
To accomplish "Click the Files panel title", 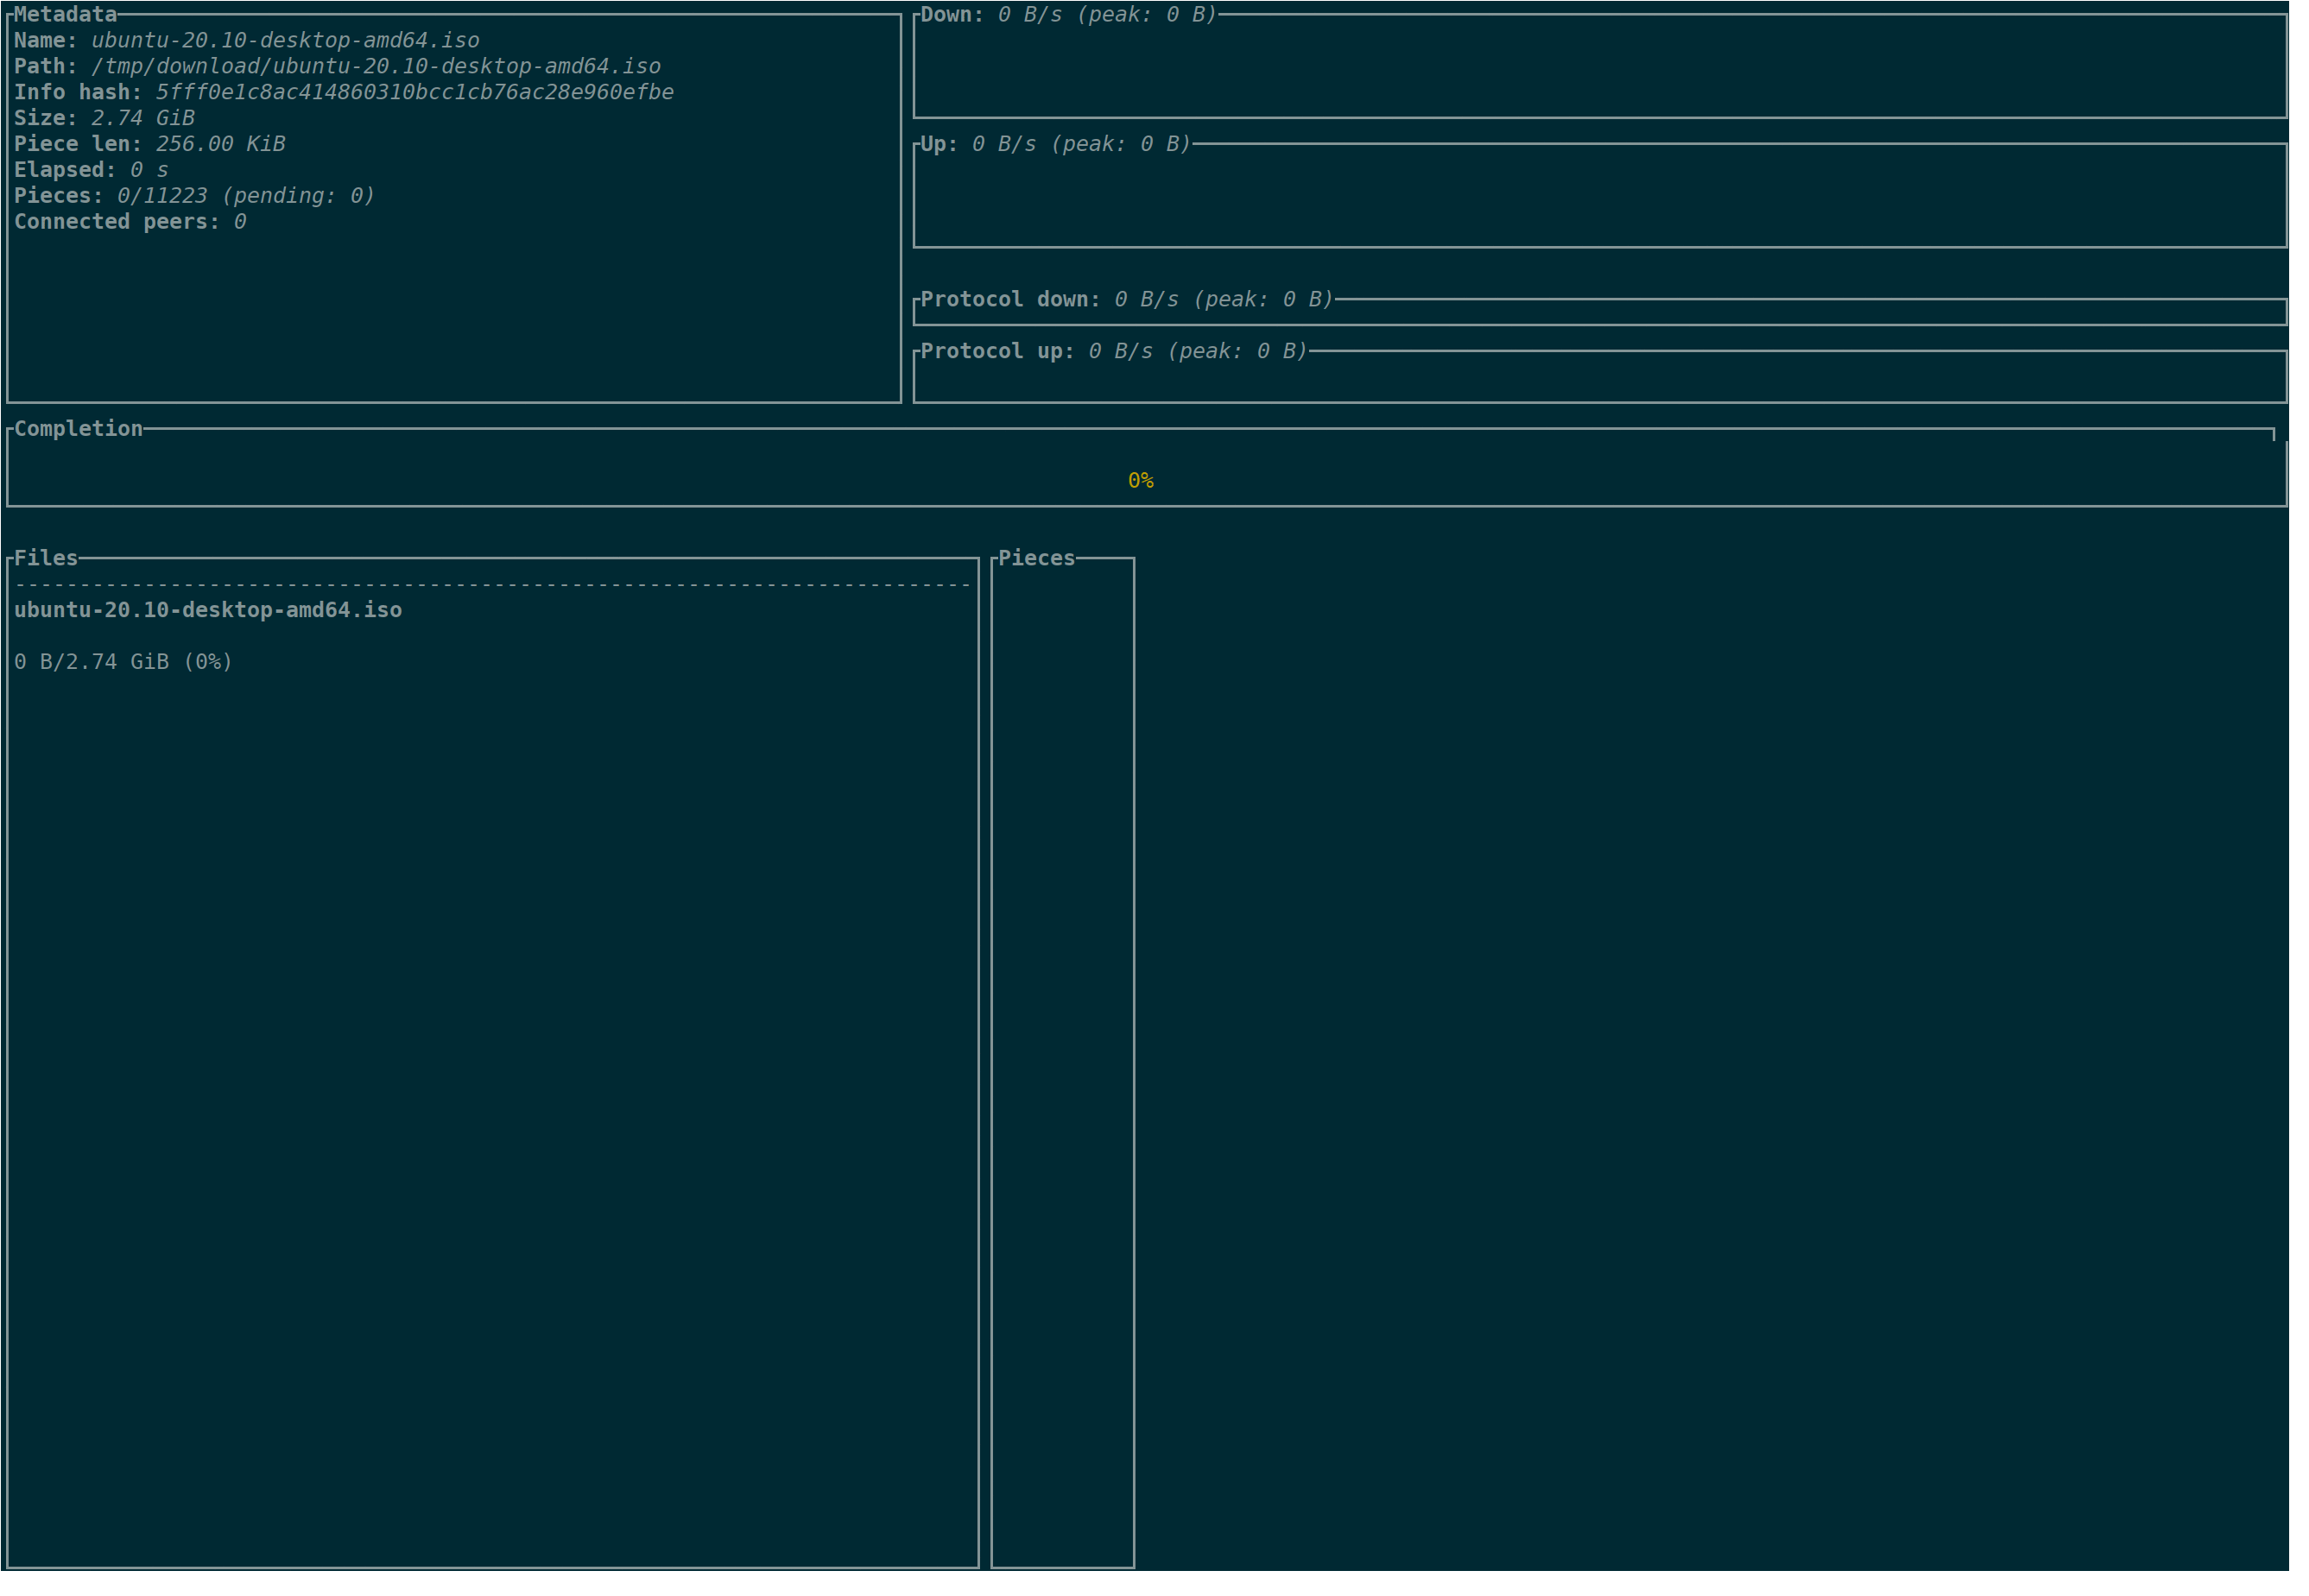I will 46,558.
